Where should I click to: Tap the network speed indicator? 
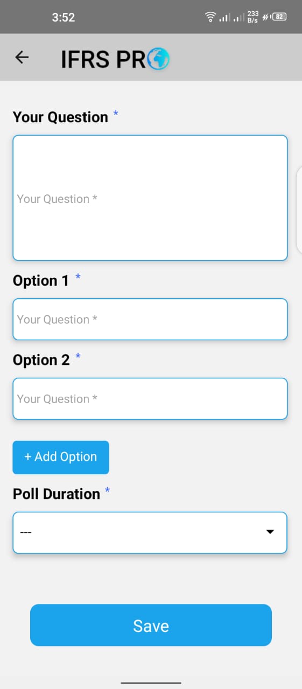253,17
